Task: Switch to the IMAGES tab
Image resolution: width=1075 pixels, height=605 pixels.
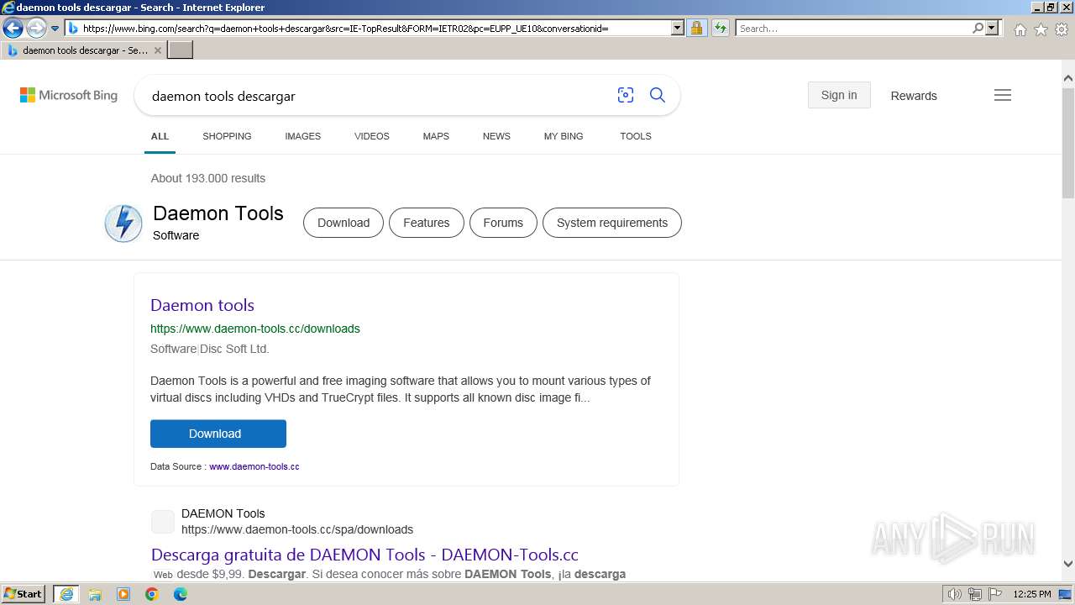Action: click(x=302, y=136)
